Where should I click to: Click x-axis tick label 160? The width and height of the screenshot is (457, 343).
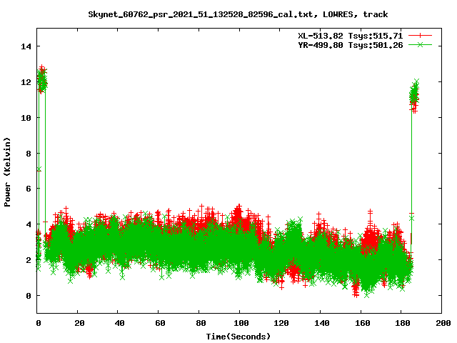pos(363,323)
